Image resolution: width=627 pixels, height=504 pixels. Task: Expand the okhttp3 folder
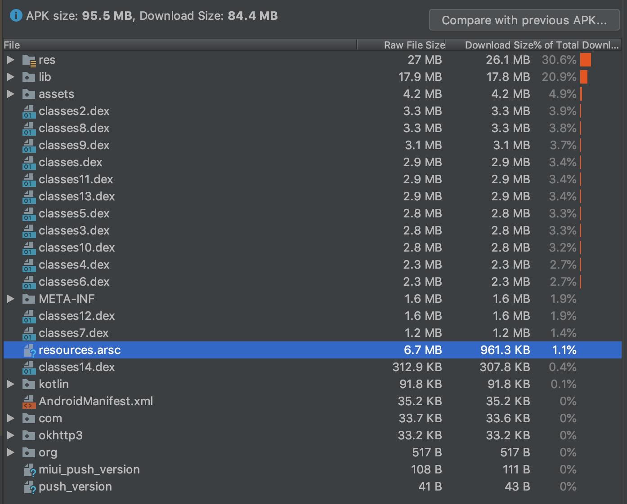pos(11,435)
